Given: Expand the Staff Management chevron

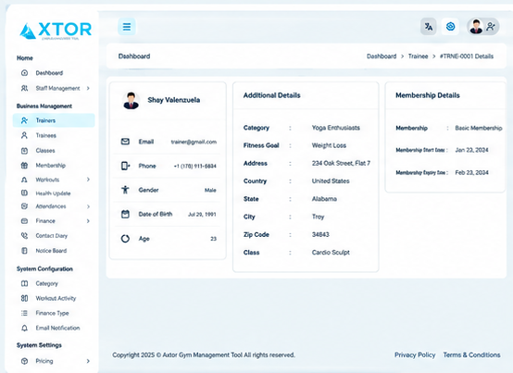Looking at the screenshot, I should (x=88, y=88).
